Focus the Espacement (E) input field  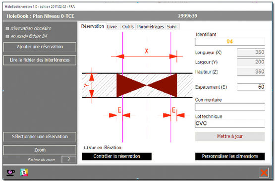[x=251, y=87]
